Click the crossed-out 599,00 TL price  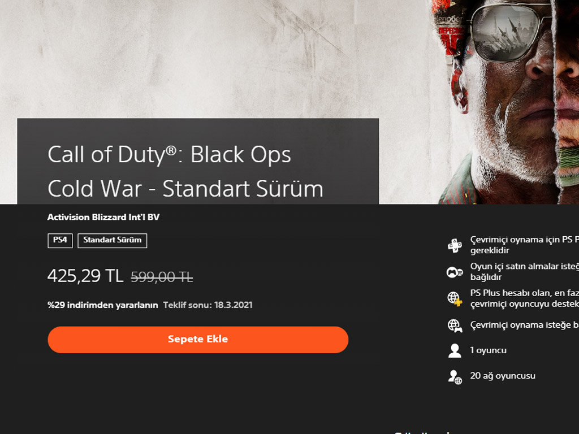point(162,276)
